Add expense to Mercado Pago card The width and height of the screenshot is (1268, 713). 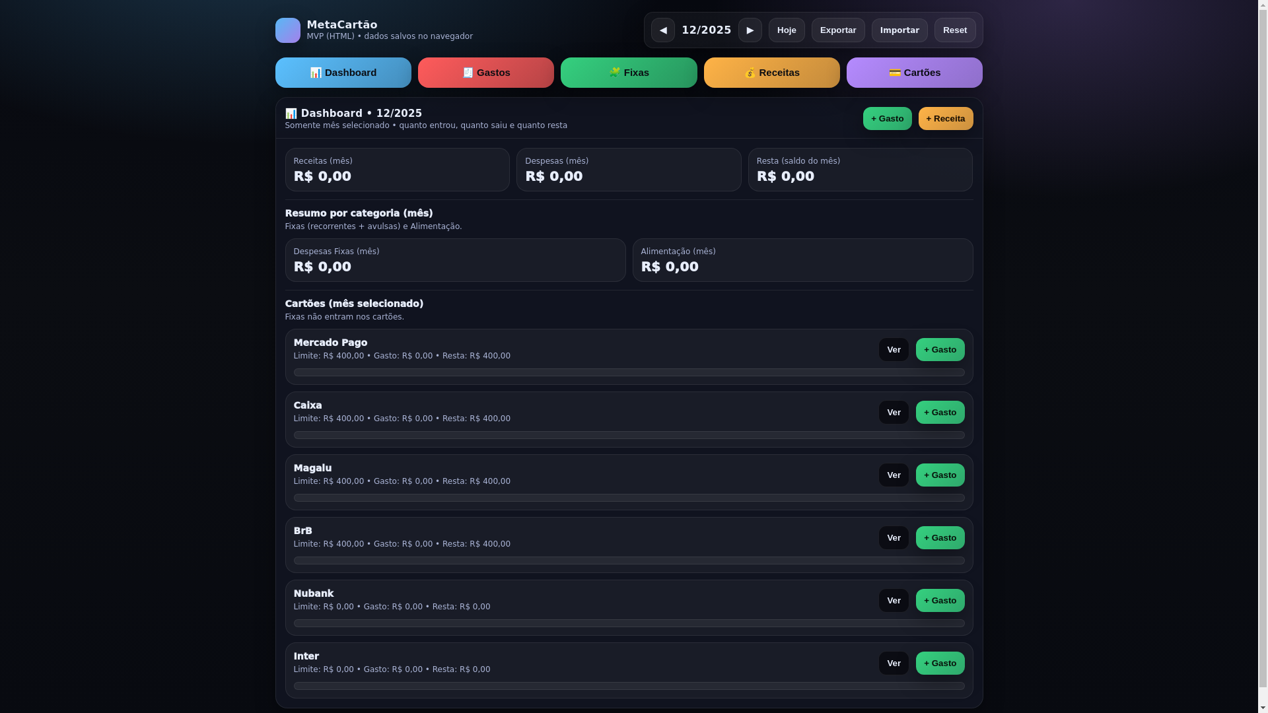[940, 350]
